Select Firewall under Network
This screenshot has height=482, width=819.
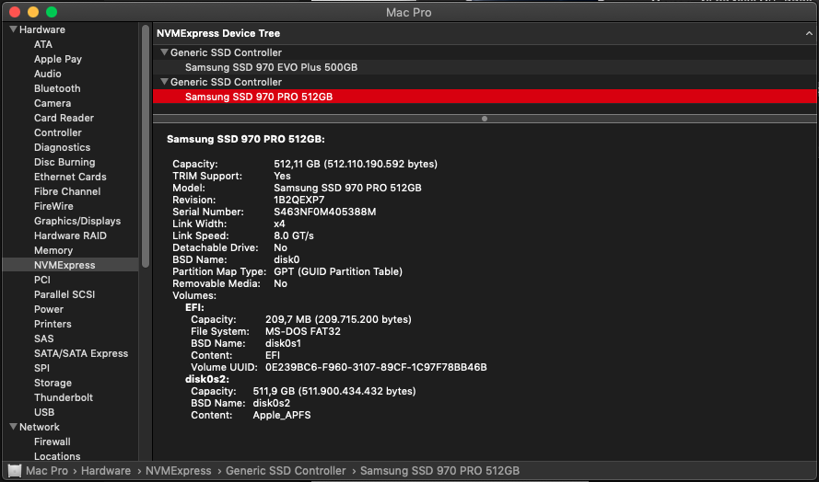tap(53, 442)
